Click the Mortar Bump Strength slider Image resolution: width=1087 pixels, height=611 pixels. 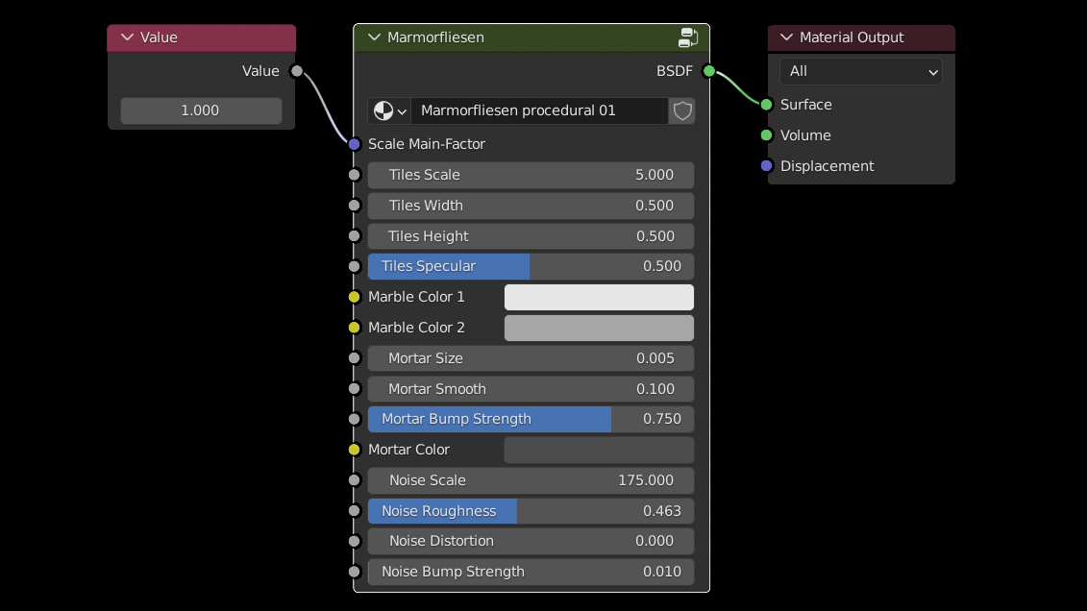click(x=531, y=419)
